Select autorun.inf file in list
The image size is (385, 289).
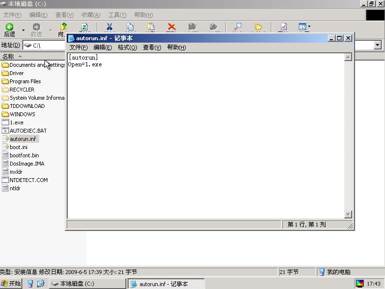click(x=19, y=139)
